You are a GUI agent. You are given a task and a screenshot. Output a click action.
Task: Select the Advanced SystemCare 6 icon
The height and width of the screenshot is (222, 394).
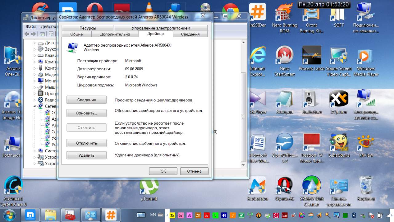click(x=13, y=191)
